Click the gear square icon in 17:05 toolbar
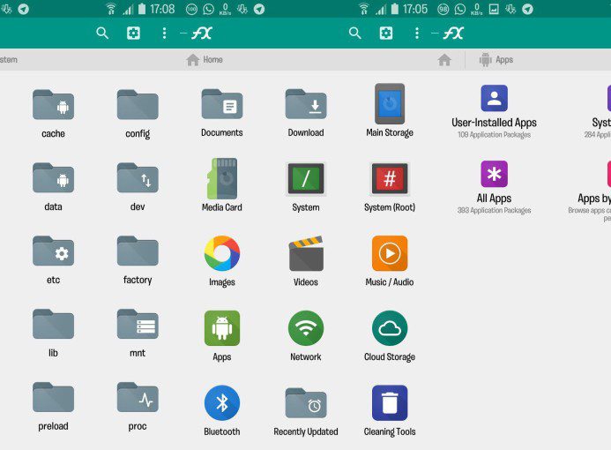 386,34
